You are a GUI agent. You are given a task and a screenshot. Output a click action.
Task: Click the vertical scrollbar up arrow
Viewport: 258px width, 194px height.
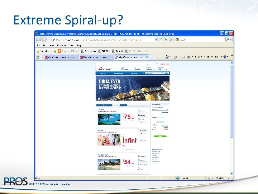(232, 63)
